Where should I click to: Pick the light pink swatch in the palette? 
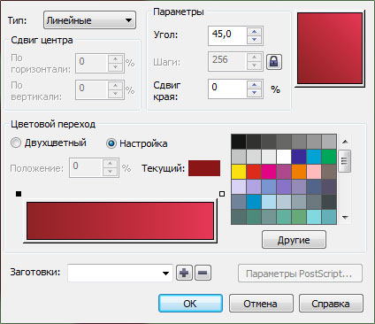[x=314, y=172]
